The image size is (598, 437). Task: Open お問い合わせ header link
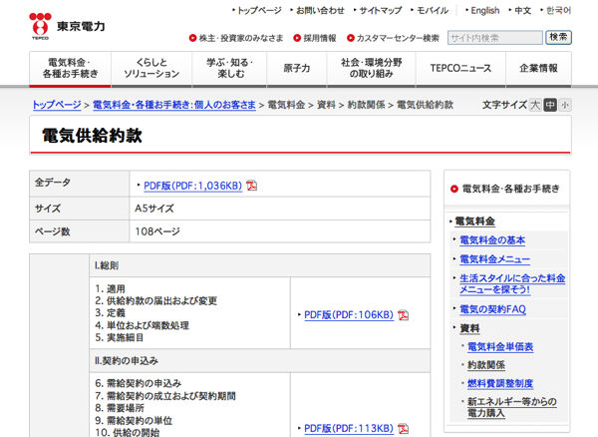(x=320, y=11)
